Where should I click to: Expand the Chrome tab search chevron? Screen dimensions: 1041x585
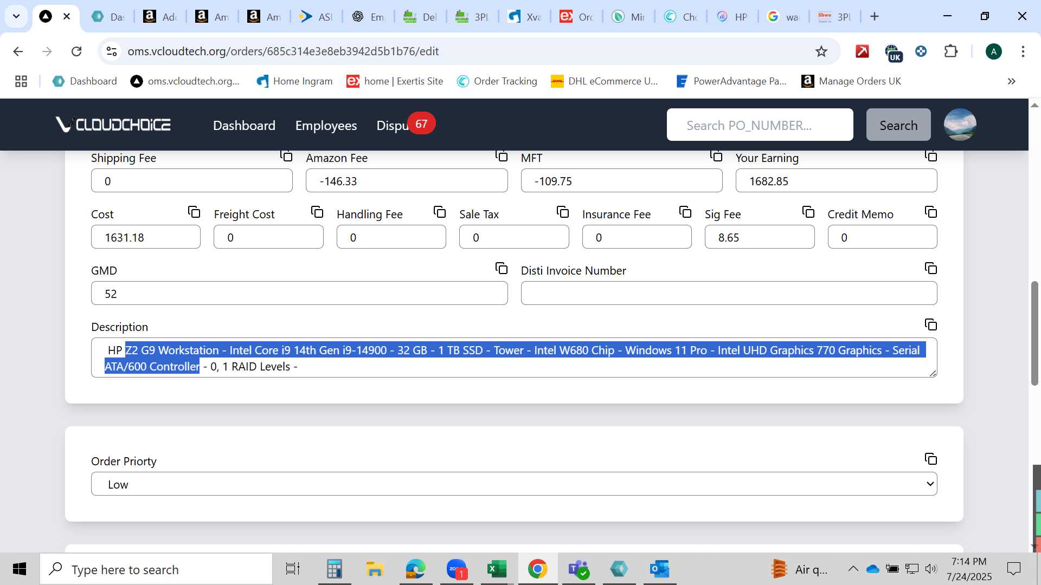point(16,16)
